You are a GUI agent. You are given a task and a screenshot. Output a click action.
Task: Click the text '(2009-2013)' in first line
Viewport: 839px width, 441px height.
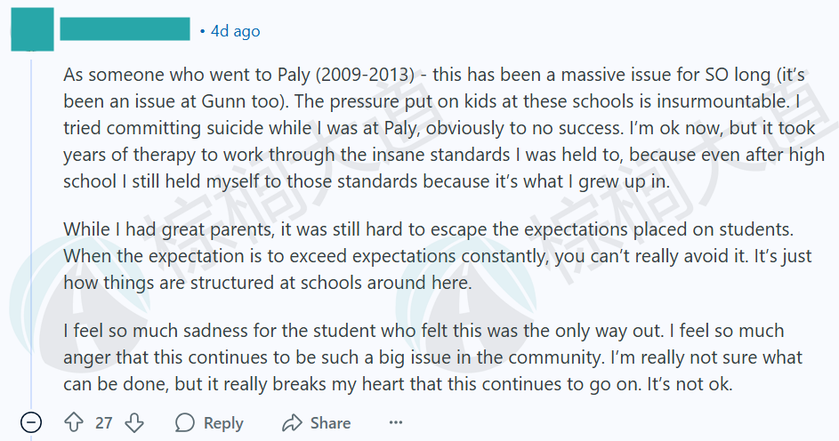pos(365,75)
